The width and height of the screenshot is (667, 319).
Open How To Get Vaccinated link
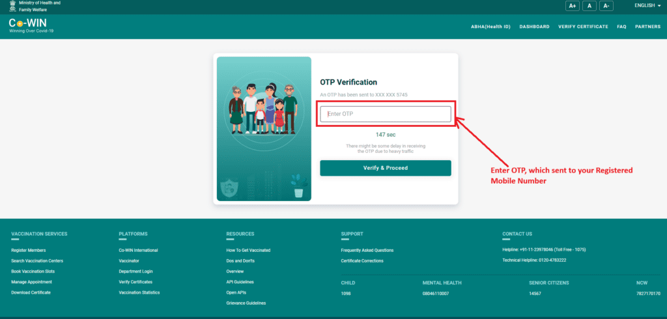coord(248,251)
